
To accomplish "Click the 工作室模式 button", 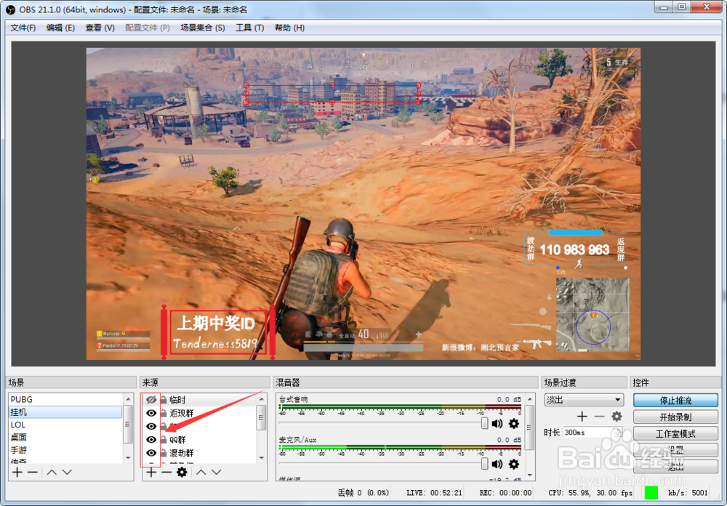I will point(675,433).
